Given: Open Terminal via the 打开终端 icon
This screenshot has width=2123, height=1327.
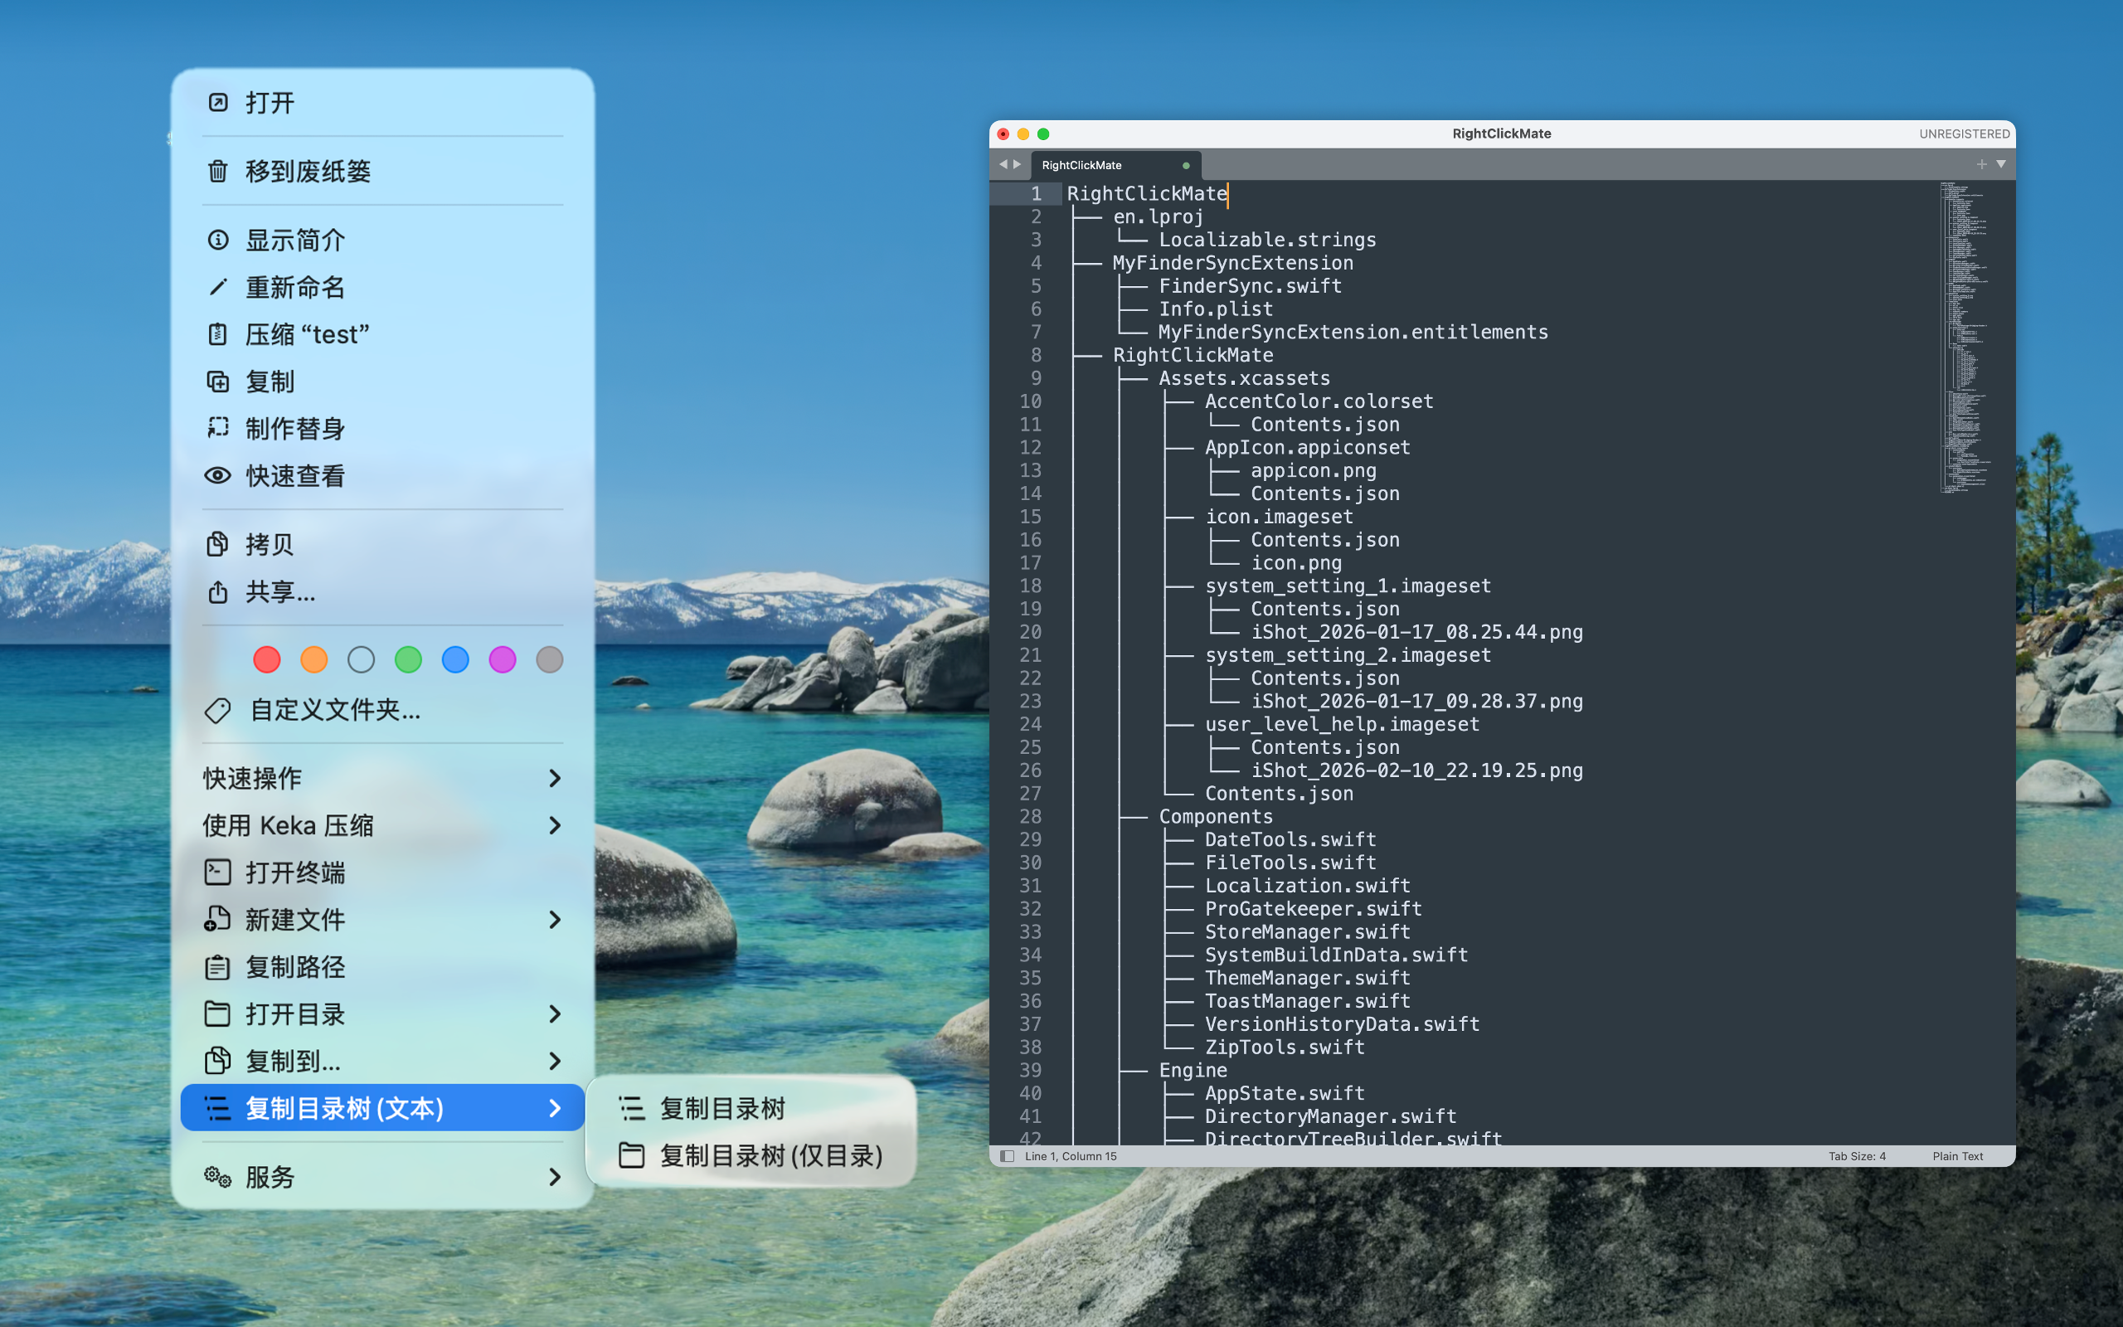Looking at the screenshot, I should tap(217, 873).
